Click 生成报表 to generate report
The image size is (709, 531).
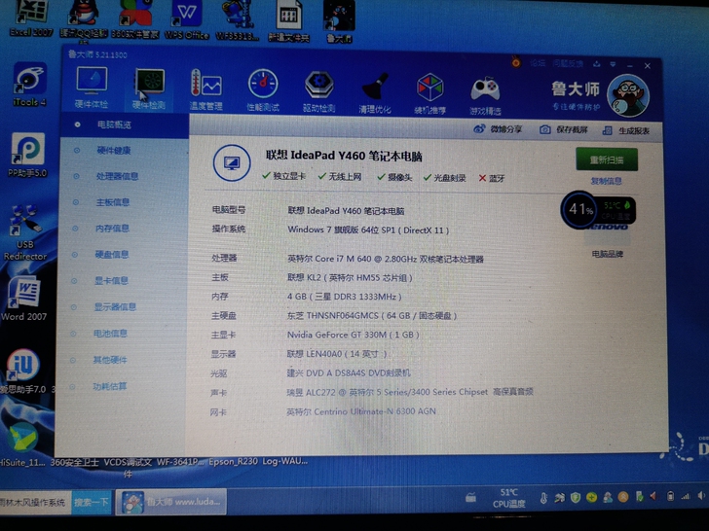click(626, 131)
